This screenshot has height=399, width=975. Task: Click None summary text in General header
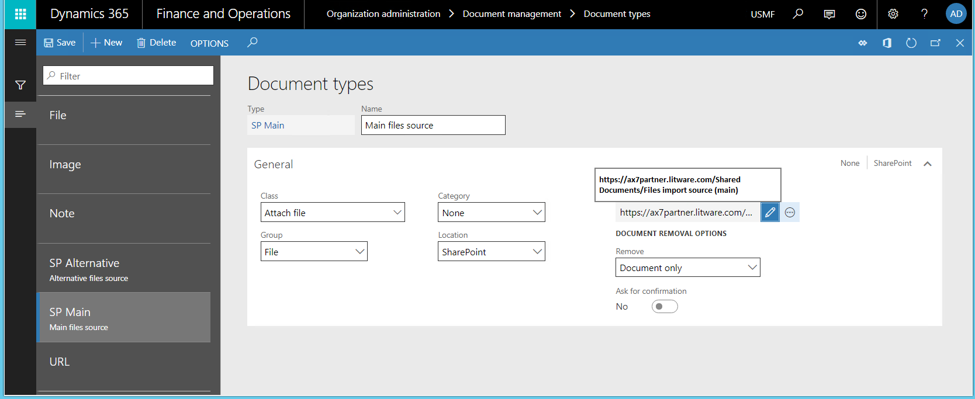850,164
